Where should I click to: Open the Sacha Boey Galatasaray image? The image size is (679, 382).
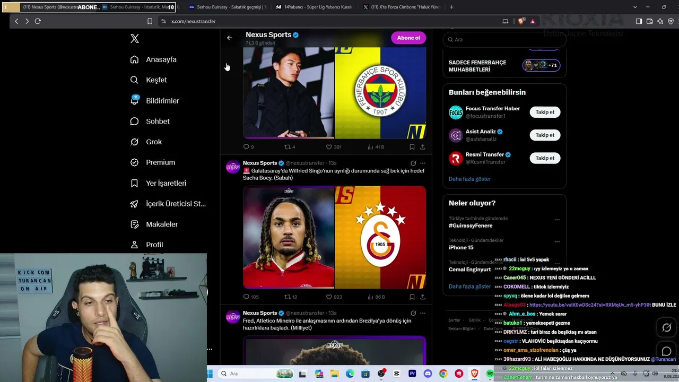334,237
